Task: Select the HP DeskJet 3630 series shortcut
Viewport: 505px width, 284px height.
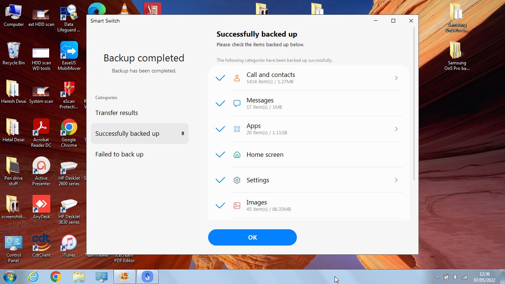Action: pos(69,211)
